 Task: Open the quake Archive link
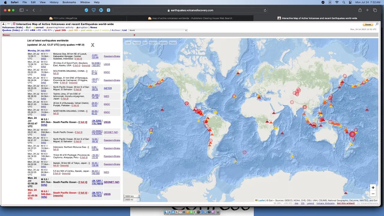click(x=116, y=30)
